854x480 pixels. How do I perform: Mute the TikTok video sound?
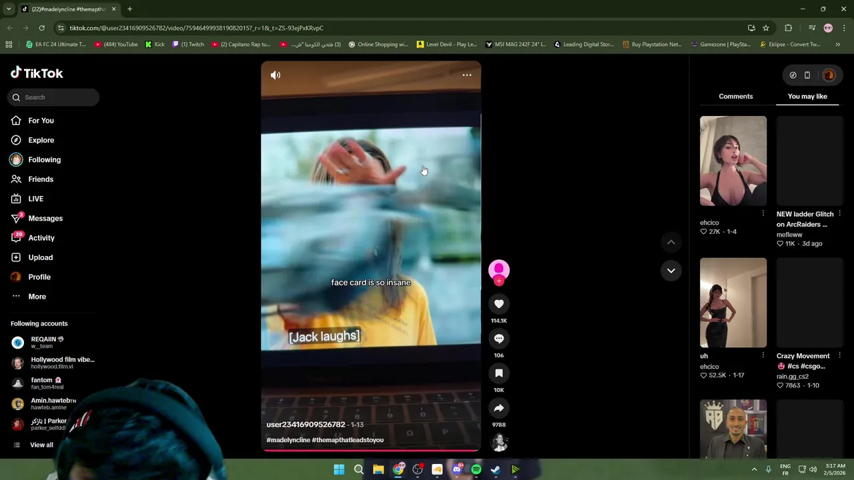pyautogui.click(x=276, y=75)
